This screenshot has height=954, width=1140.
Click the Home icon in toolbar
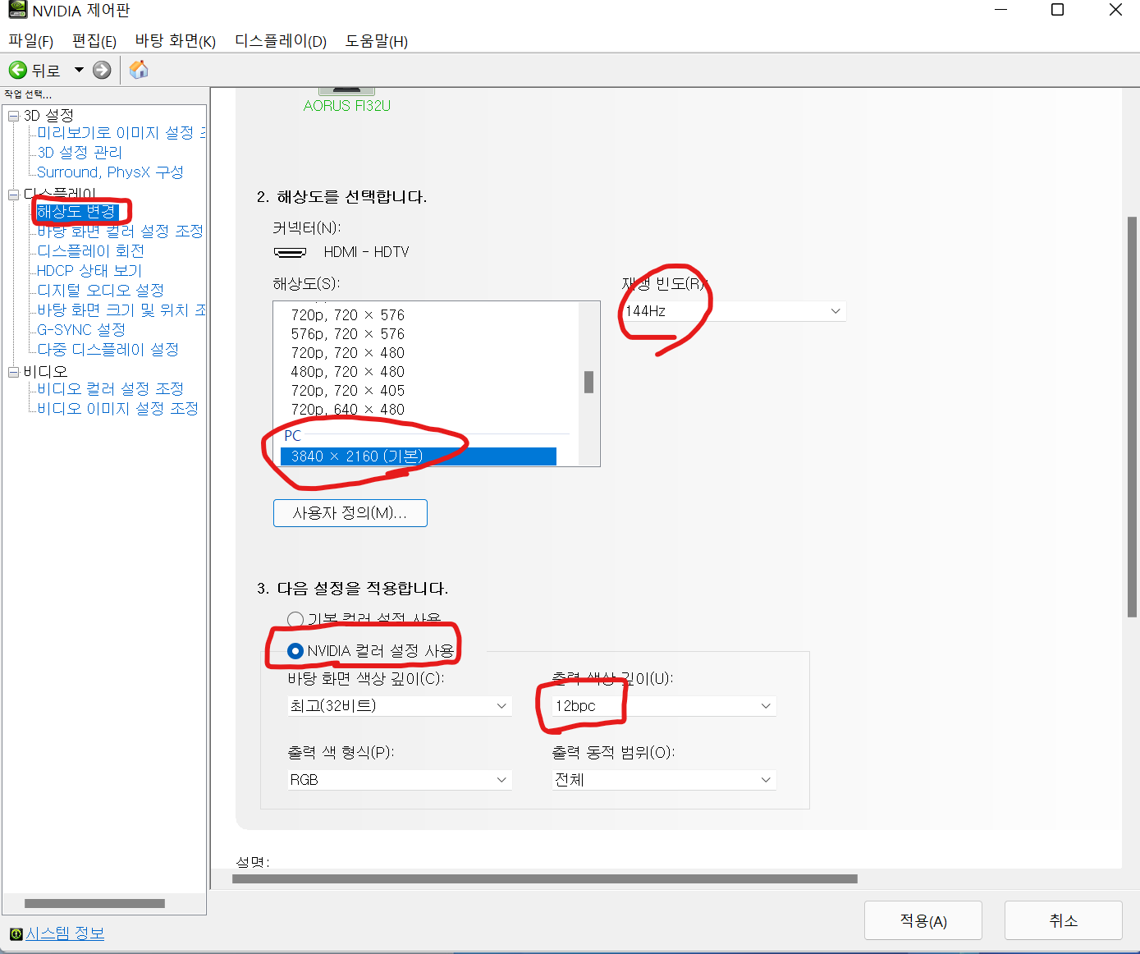139,70
